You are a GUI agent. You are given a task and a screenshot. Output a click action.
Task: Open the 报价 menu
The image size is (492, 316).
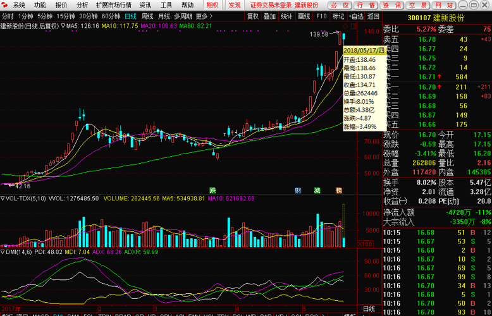[x=61, y=5]
